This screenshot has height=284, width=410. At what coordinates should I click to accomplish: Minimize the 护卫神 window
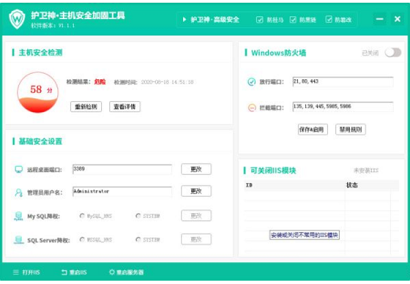tap(380, 19)
